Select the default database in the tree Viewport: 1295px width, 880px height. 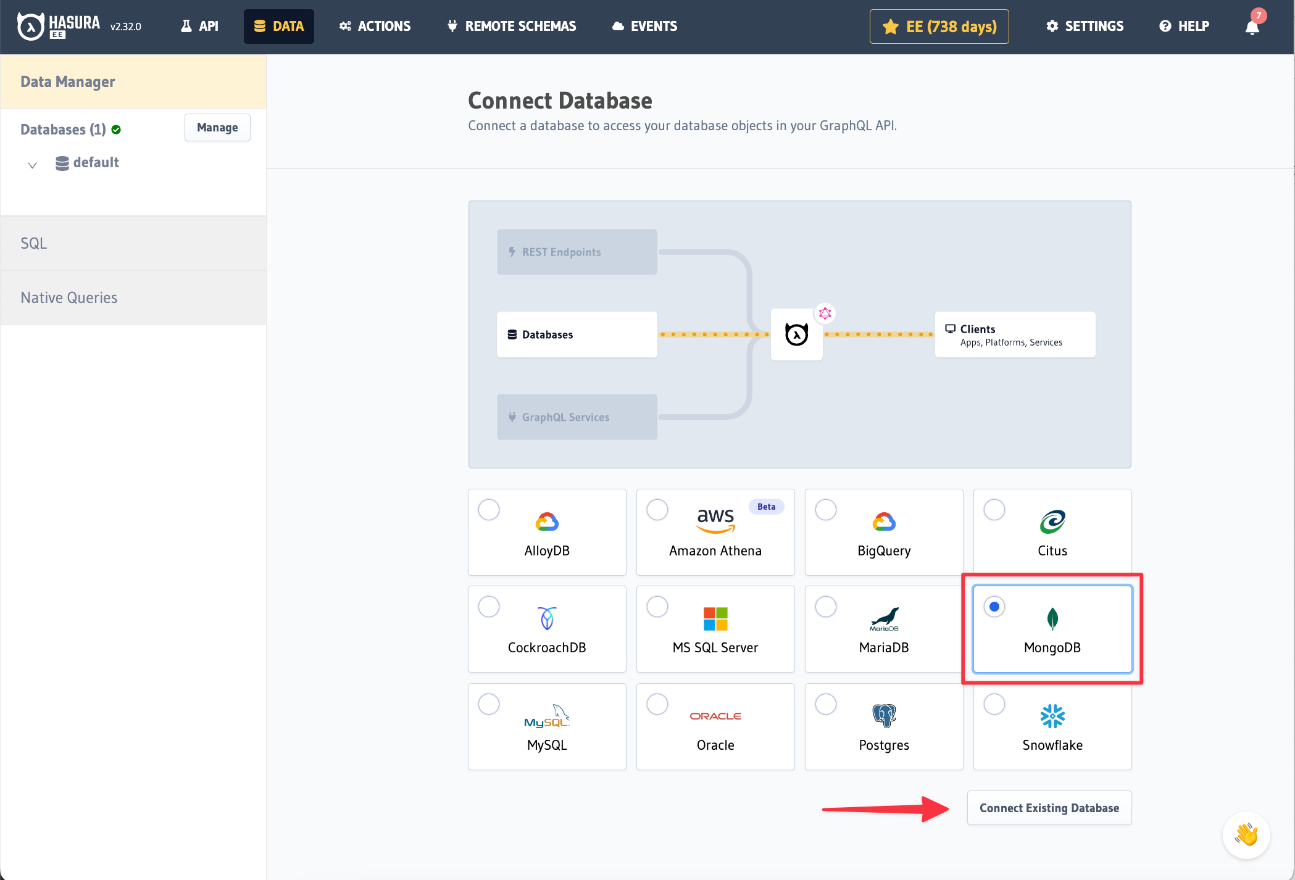(96, 162)
